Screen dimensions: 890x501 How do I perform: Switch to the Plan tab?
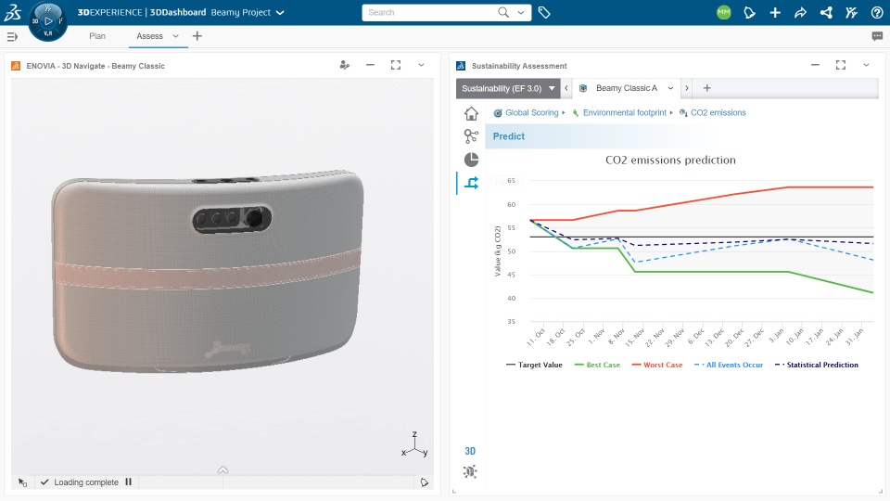tap(97, 36)
